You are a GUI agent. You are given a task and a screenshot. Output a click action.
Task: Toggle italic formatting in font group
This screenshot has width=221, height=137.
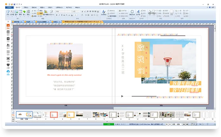[60, 15]
